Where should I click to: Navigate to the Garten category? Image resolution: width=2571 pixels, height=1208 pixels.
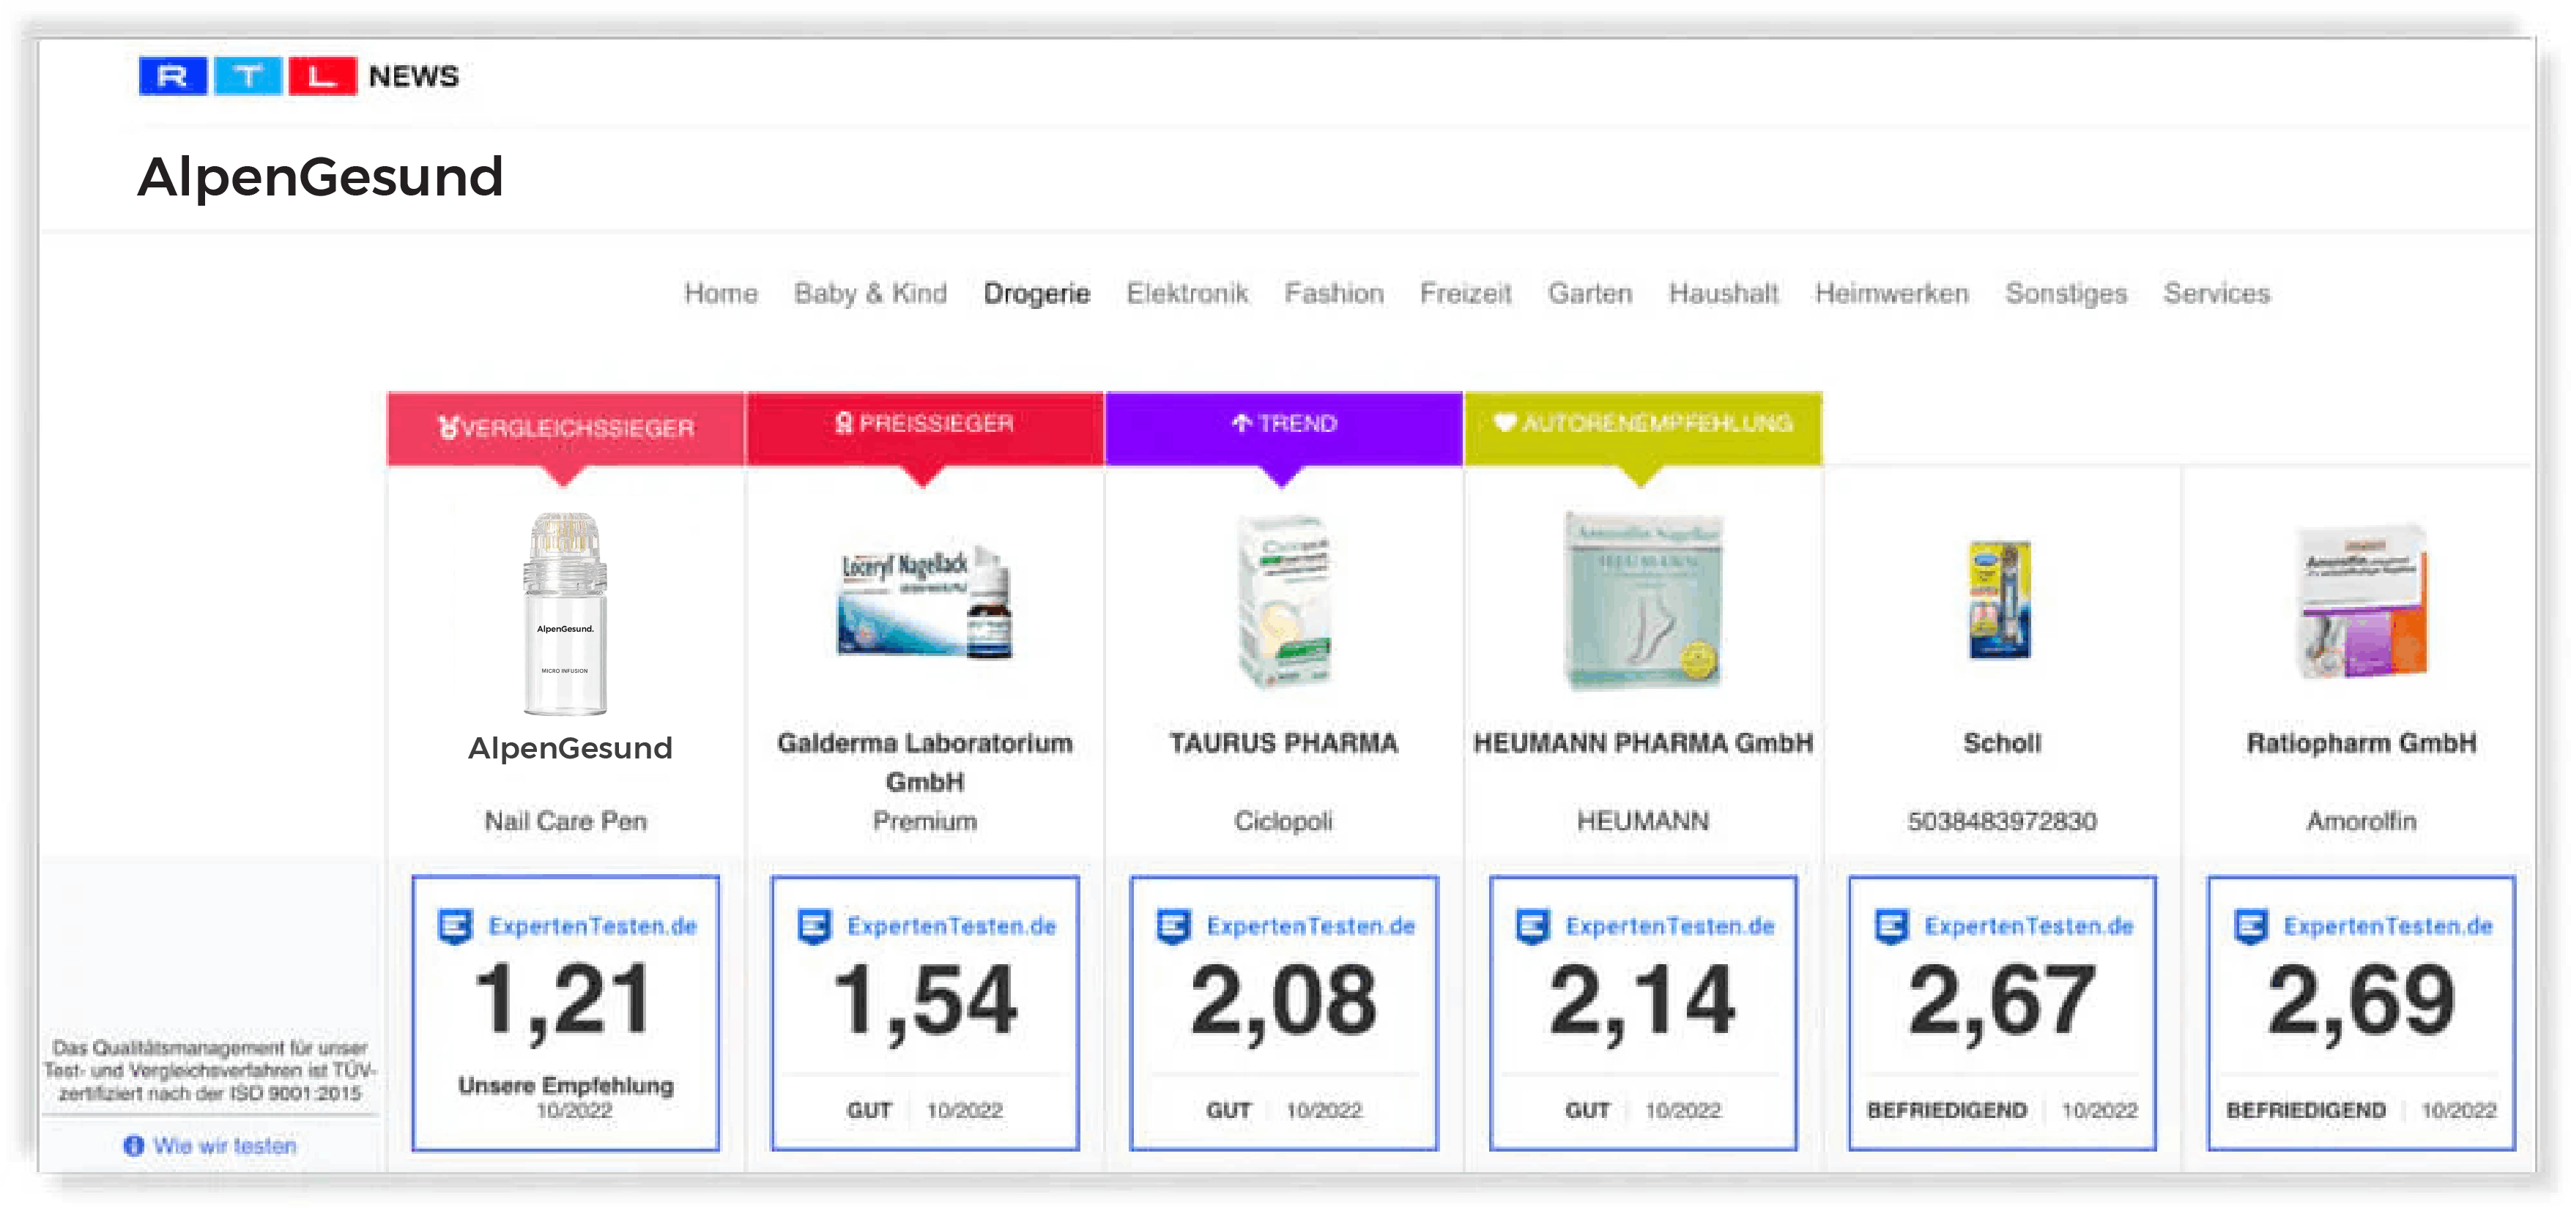click(1590, 294)
